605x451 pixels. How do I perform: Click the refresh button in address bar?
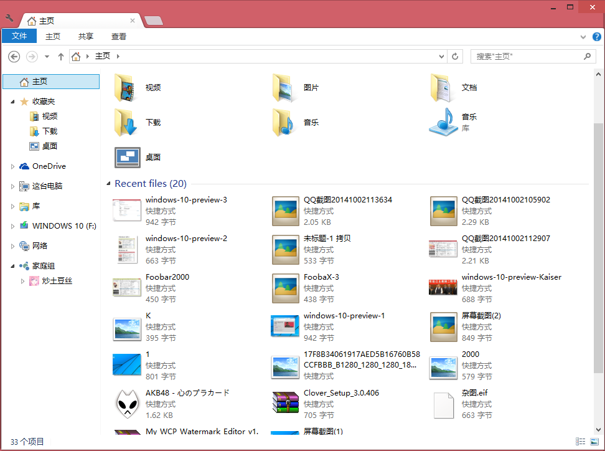tap(456, 57)
